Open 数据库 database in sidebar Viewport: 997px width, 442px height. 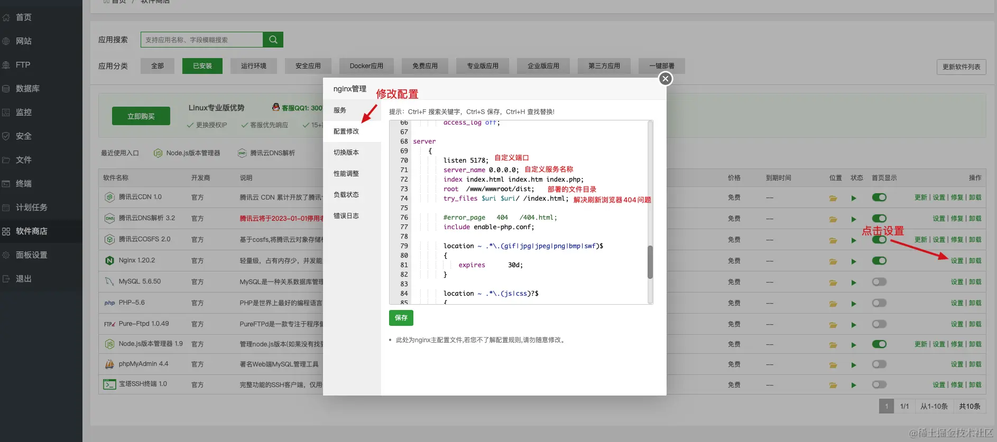pos(27,89)
